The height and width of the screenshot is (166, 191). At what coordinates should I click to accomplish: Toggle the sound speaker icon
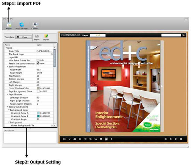point(85,139)
